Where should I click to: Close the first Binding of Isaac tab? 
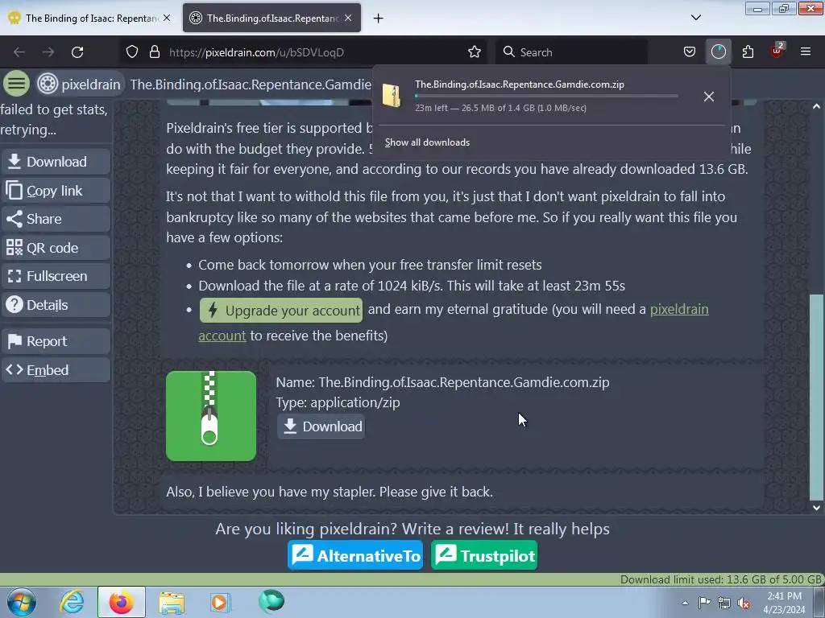point(167,18)
